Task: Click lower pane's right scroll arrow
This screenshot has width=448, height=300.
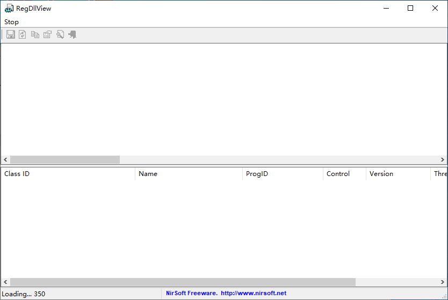Action: (443, 282)
